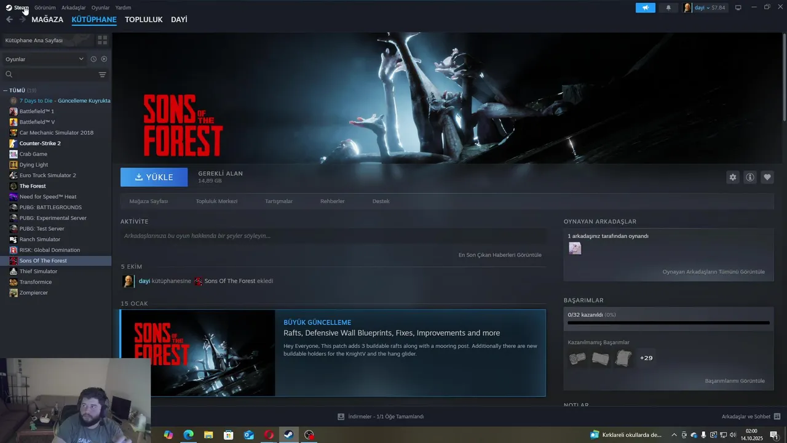The image size is (787, 443).
Task: Open game info icon
Action: point(750,177)
